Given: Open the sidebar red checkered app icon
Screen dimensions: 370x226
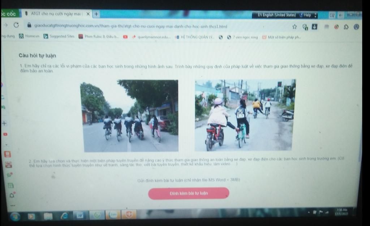Looking at the screenshot, I should [x=9, y=164].
